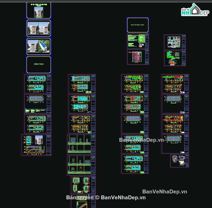Click BanVeNhaDep.vn watermark in center
Image resolution: width=212 pixels, height=208 pixels.
(x=141, y=140)
